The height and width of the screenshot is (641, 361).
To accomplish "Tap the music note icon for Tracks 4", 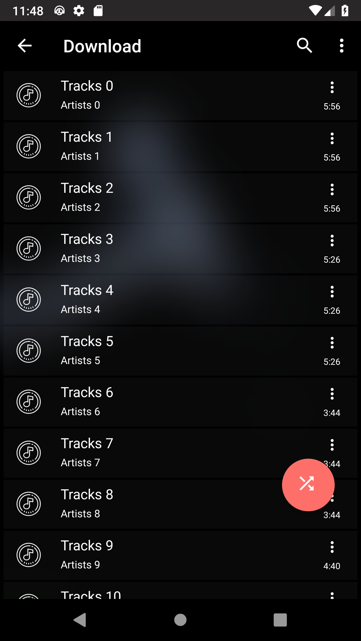I will (x=29, y=300).
